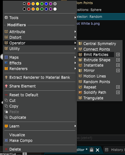Open options list icon beside Extrude Shape
The image size is (125, 155).
point(118,60)
